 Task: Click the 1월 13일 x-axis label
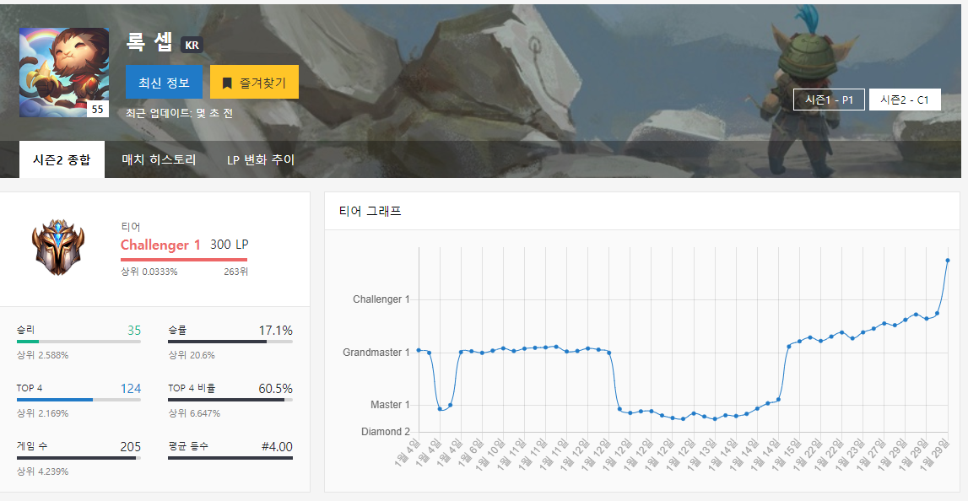[x=701, y=454]
